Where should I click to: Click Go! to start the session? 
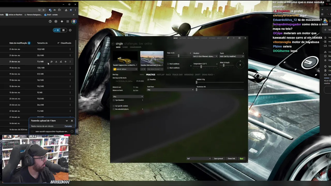tap(242, 158)
